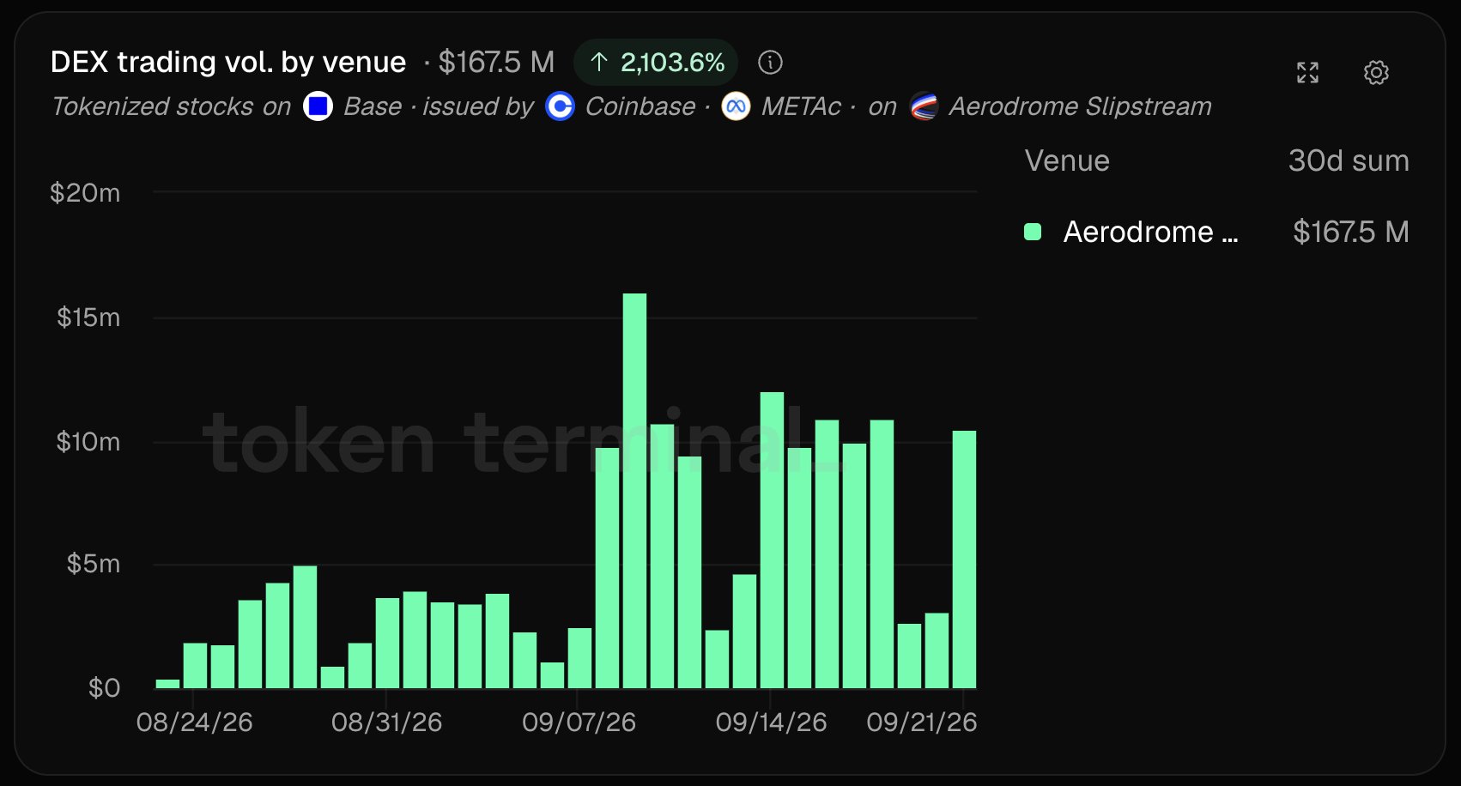Click the tallest bar near $16m
Image resolution: width=1461 pixels, height=786 pixels.
click(x=634, y=491)
